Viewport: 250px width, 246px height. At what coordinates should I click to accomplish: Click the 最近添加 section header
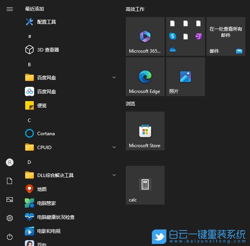click(35, 9)
